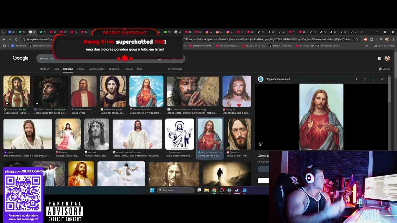Go back in browser history
The width and height of the screenshot is (397, 223).
[x=4, y=39]
